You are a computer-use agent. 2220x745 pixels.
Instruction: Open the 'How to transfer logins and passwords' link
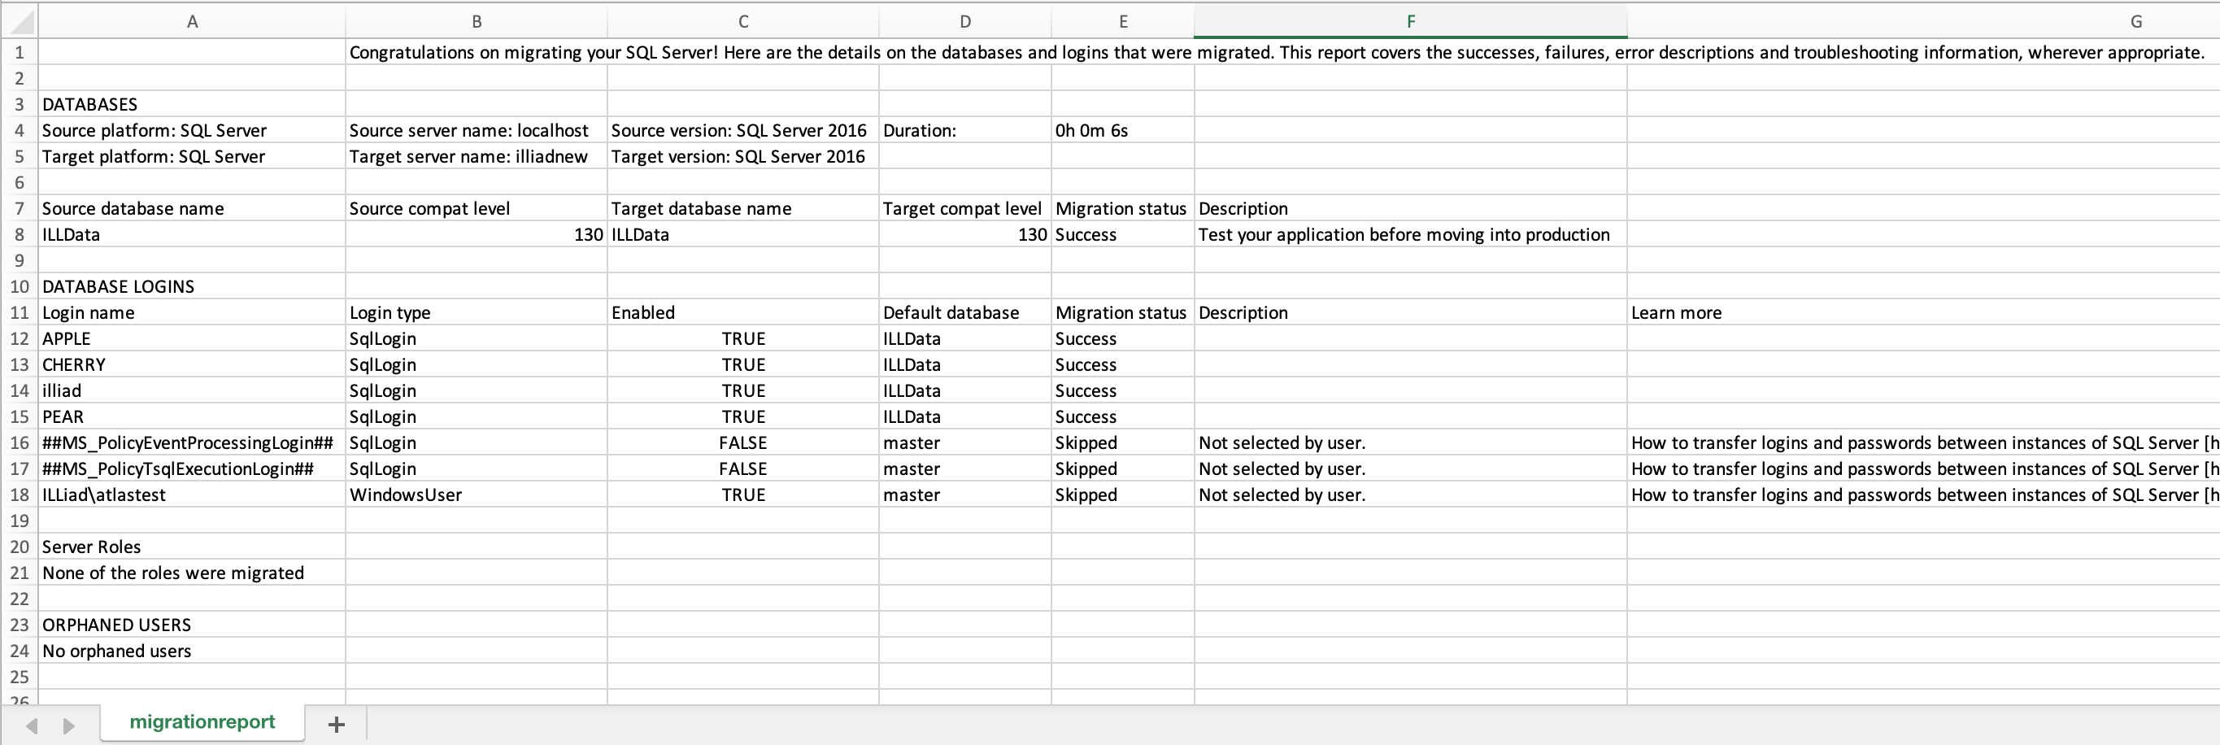[1922, 442]
